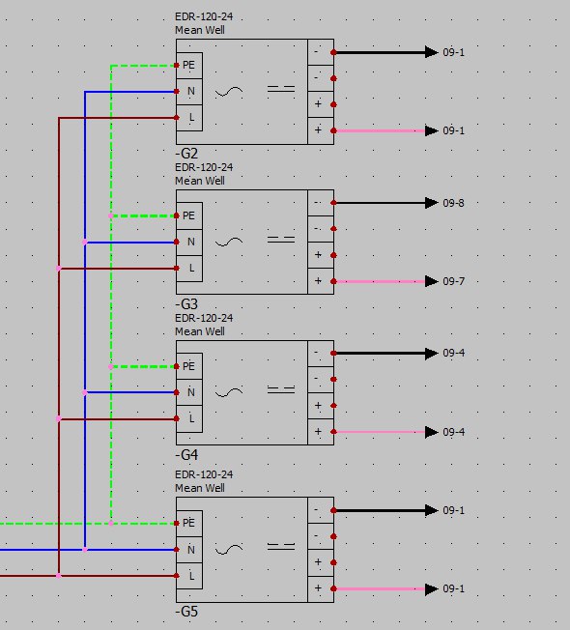Select the -G4 power supply label
The image size is (570, 630).
[x=186, y=455]
